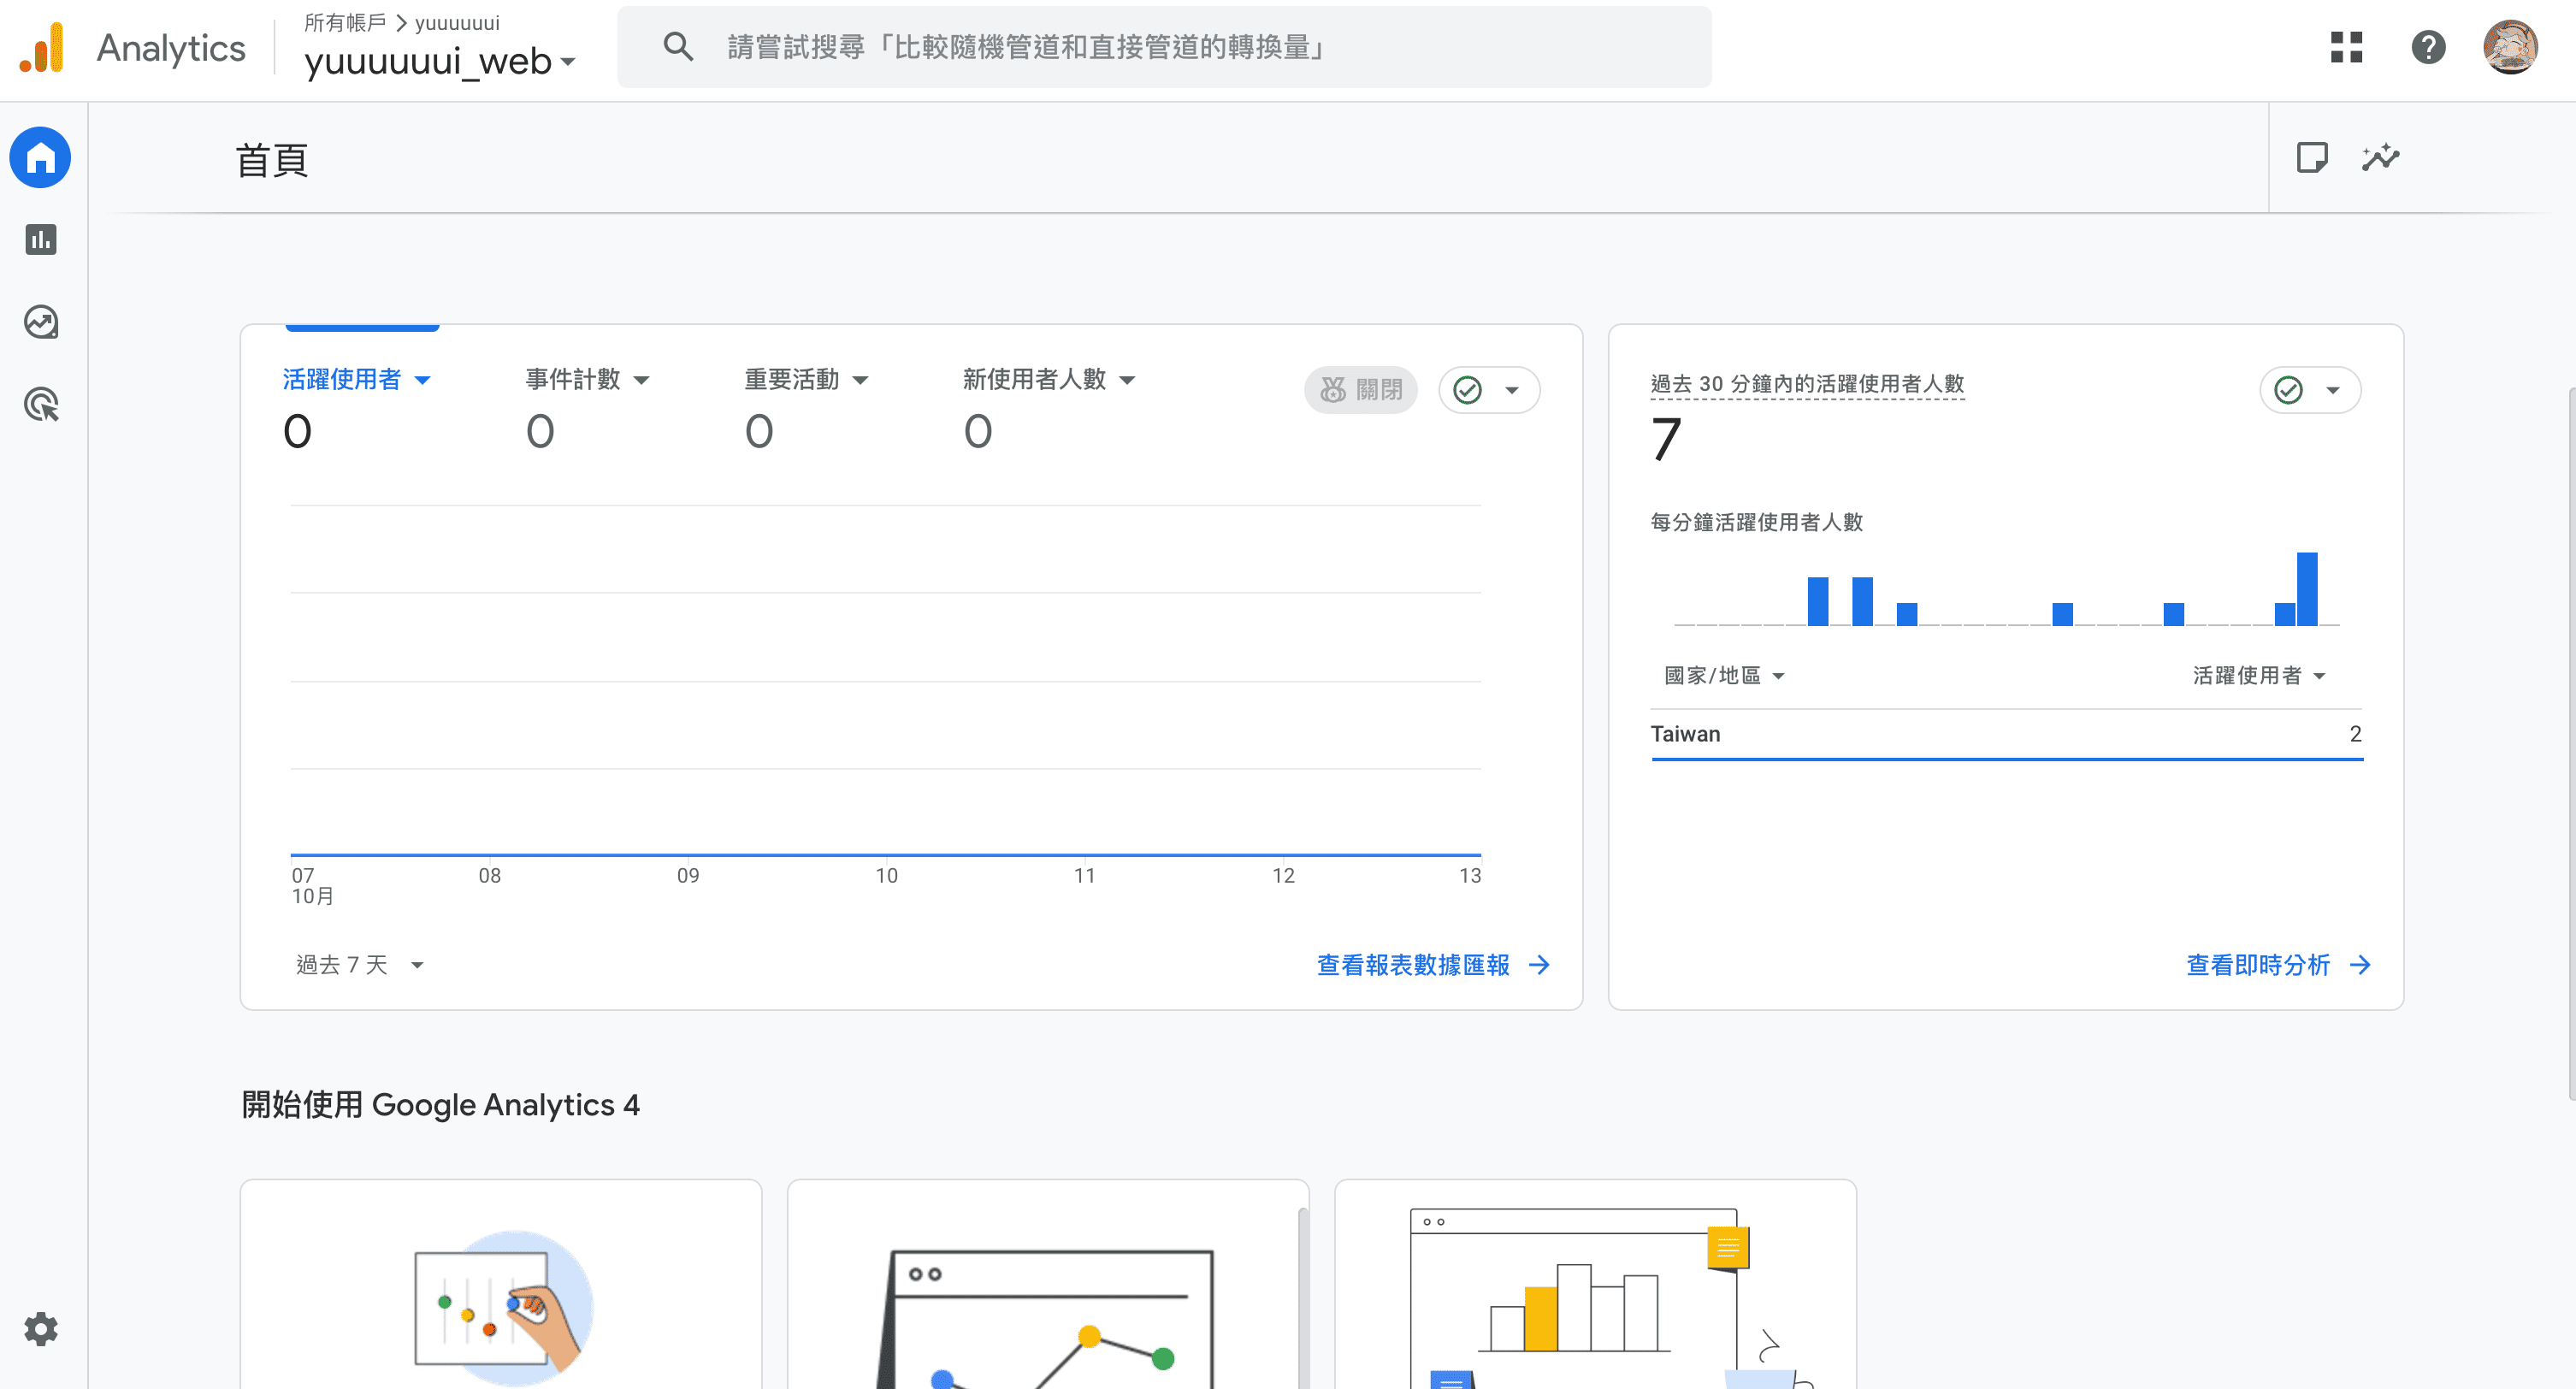The width and height of the screenshot is (2576, 1389).
Task: Toggle the 關閉 comparison switch button
Action: click(x=1361, y=390)
